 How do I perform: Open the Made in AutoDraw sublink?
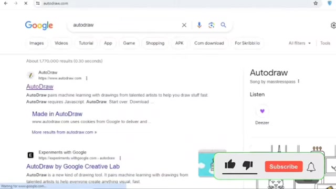pos(57,114)
